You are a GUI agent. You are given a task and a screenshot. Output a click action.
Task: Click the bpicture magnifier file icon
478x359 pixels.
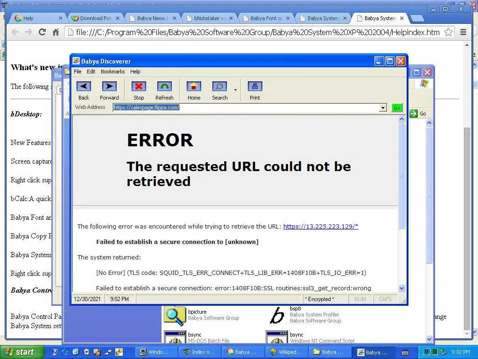[175, 316]
